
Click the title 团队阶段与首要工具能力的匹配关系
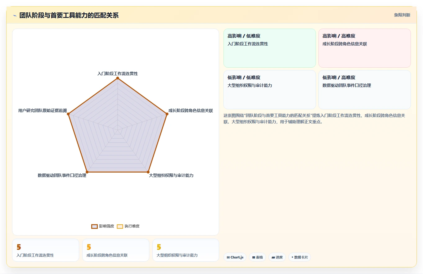tap(69, 15)
